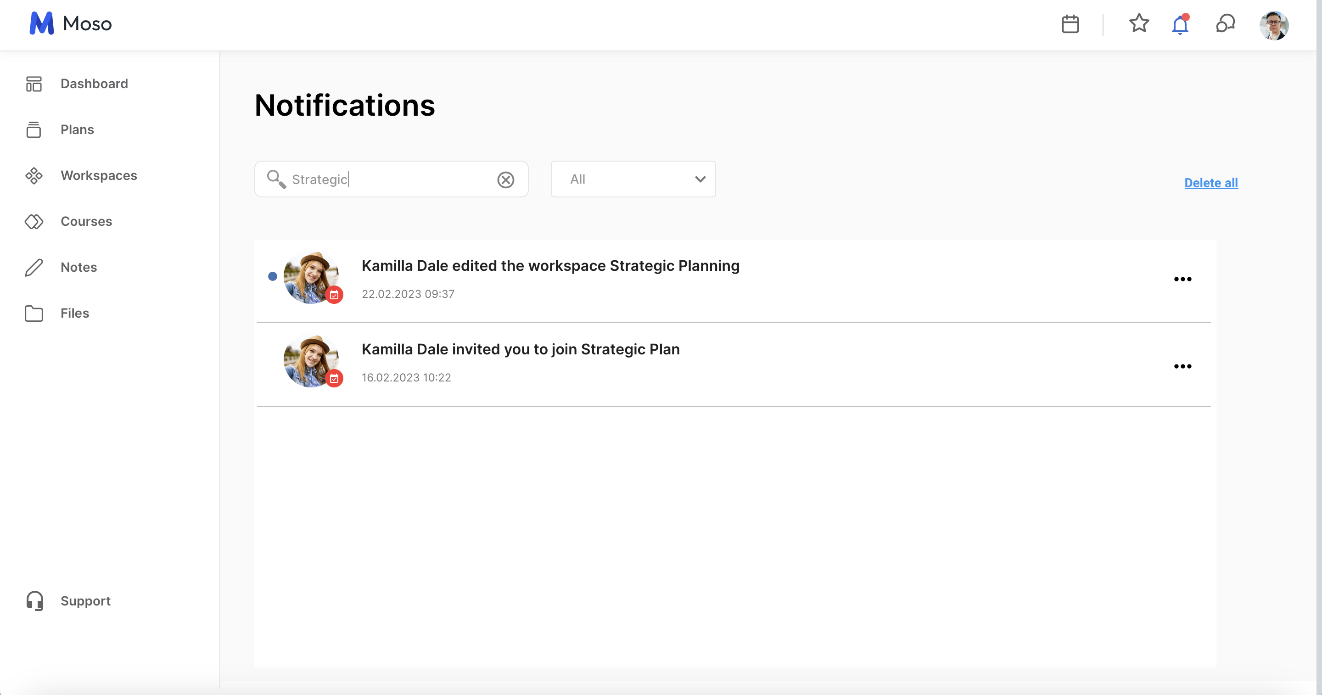Image resolution: width=1322 pixels, height=695 pixels.
Task: Click the Delete all link
Action: pyautogui.click(x=1210, y=183)
